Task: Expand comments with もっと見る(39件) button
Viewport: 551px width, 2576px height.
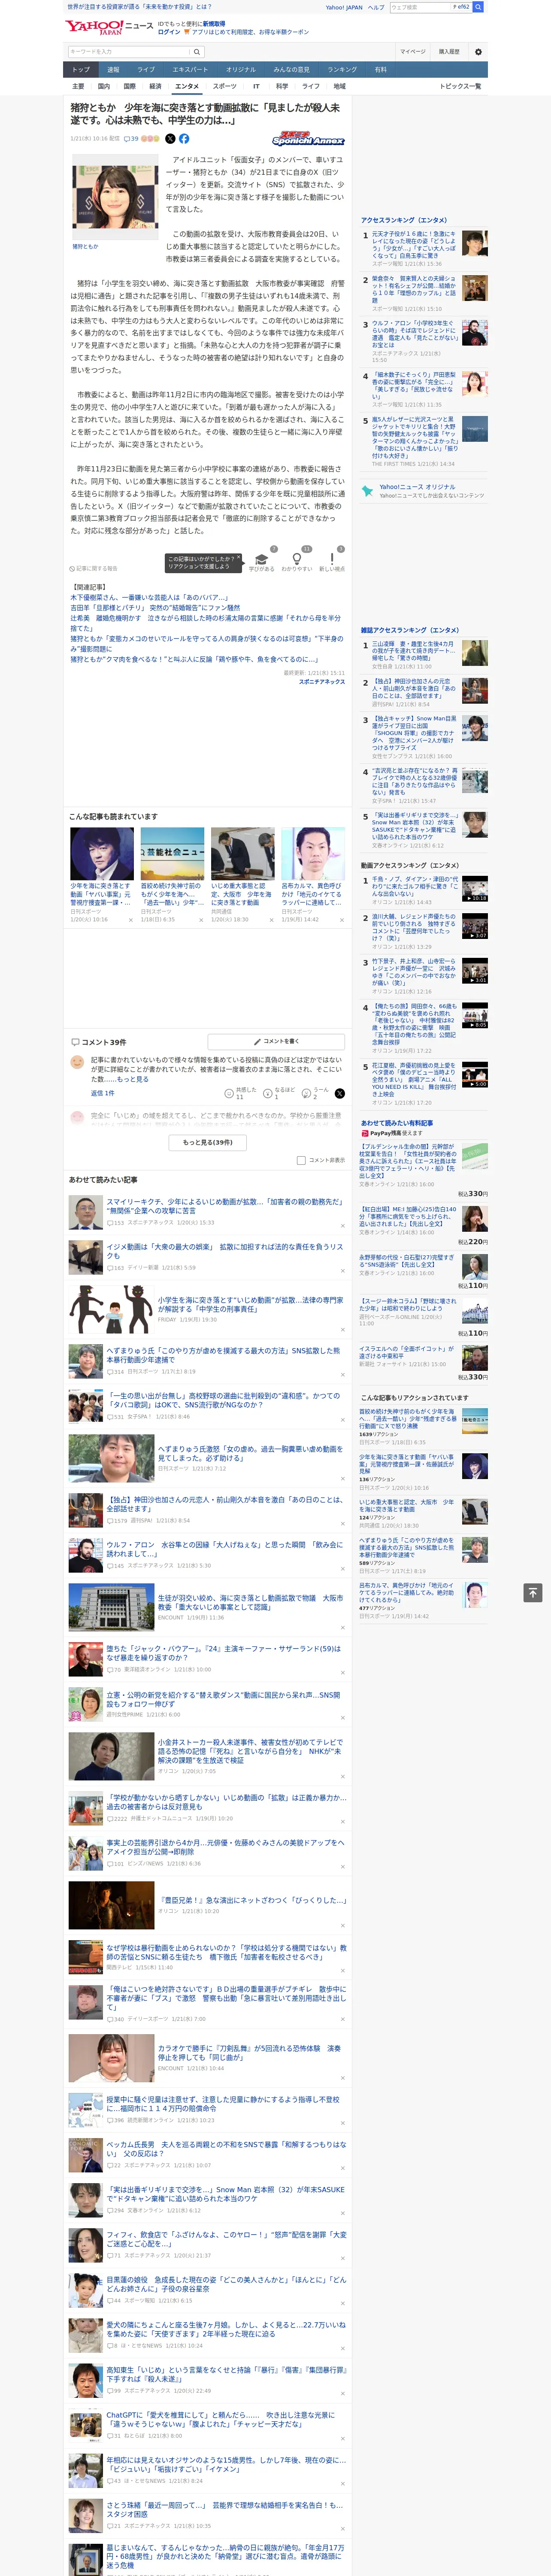Action: [208, 1142]
